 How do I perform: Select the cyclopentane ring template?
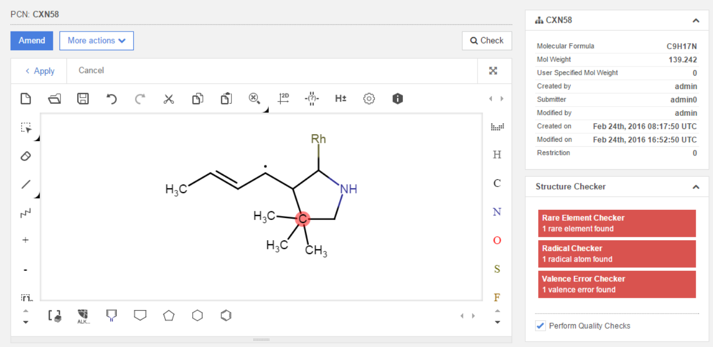(169, 316)
